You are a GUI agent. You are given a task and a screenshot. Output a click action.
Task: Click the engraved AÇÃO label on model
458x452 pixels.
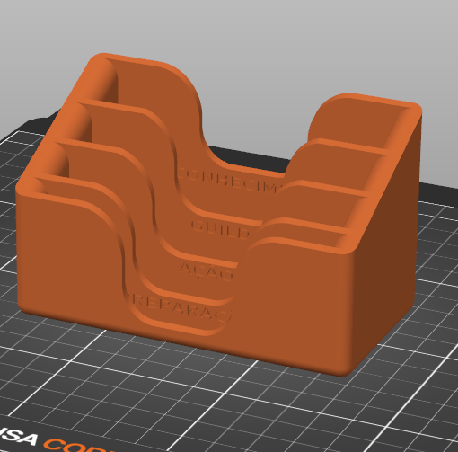[x=207, y=271]
